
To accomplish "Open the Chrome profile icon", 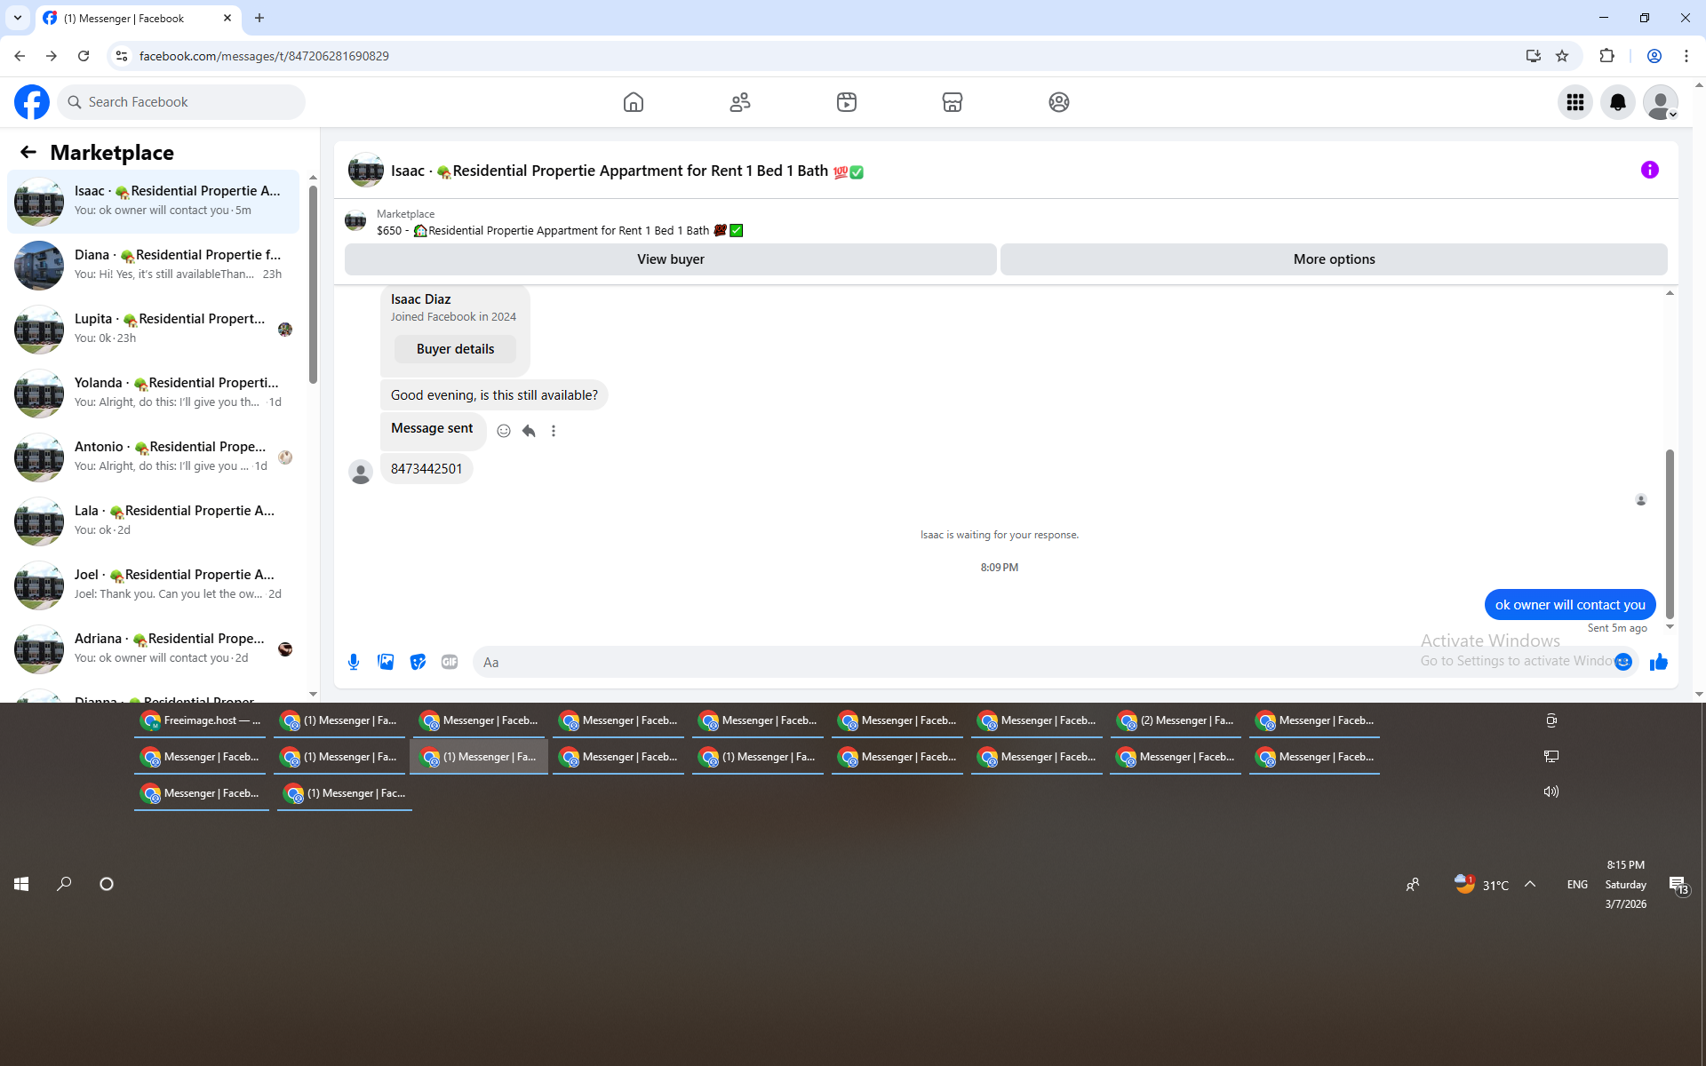I will pyautogui.click(x=1654, y=56).
